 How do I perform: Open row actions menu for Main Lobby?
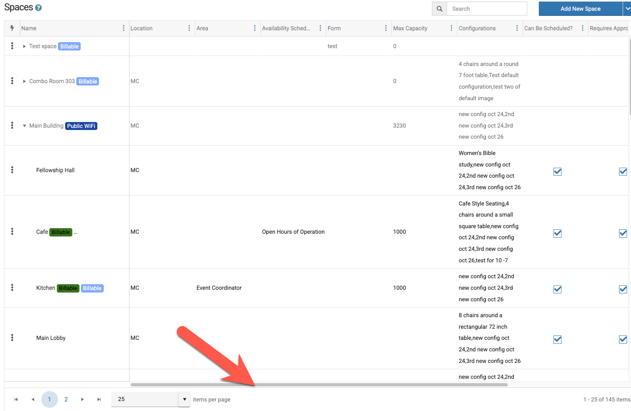[12, 338]
